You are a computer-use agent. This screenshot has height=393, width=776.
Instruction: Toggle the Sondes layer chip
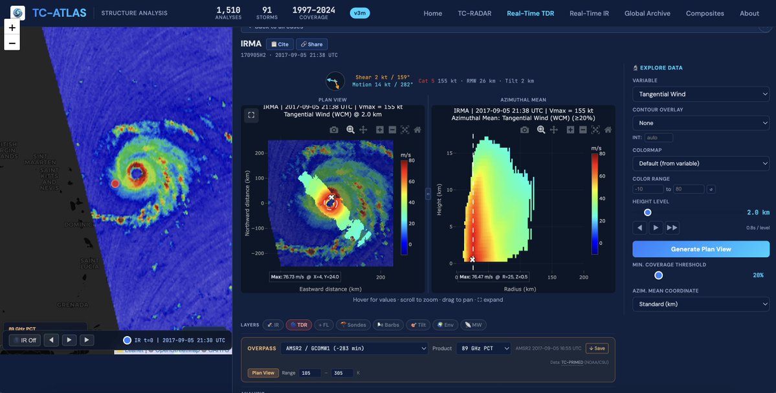[353, 325]
